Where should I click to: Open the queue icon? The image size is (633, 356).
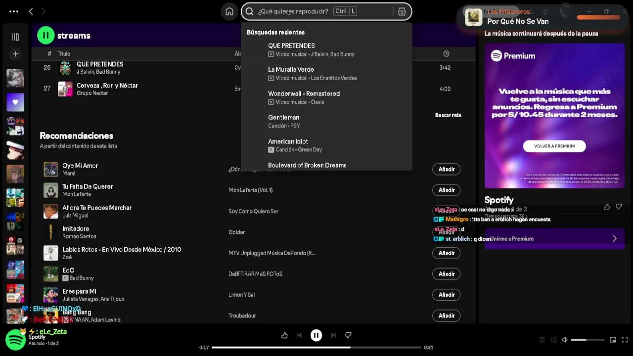point(542,340)
